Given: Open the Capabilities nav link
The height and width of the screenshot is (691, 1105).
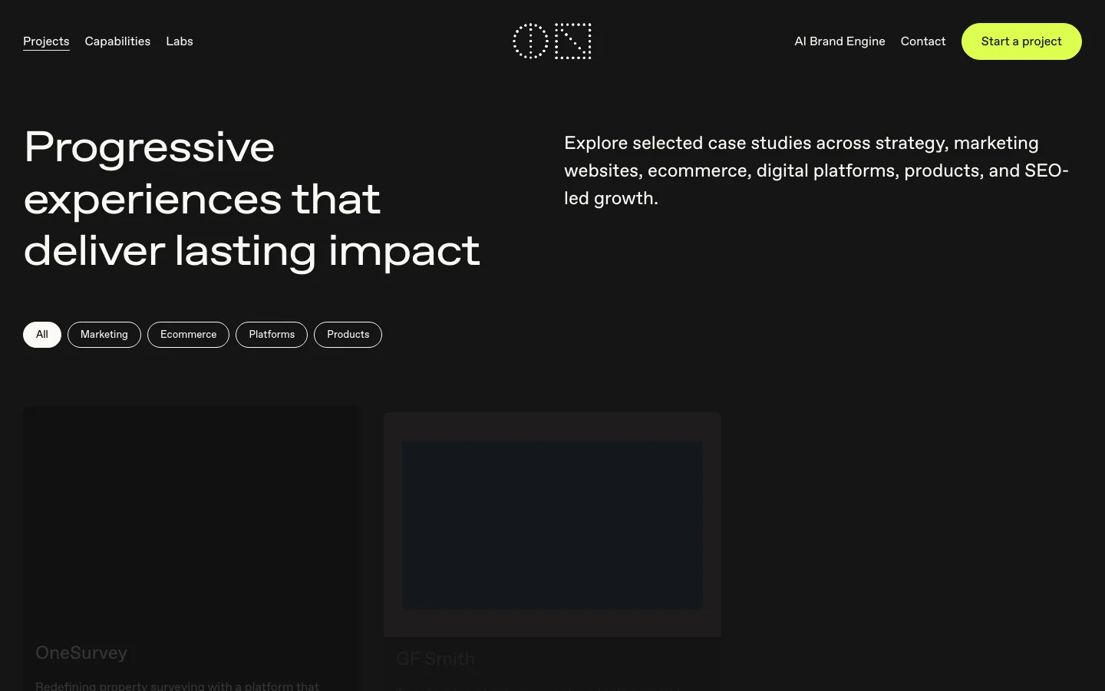Looking at the screenshot, I should (117, 41).
